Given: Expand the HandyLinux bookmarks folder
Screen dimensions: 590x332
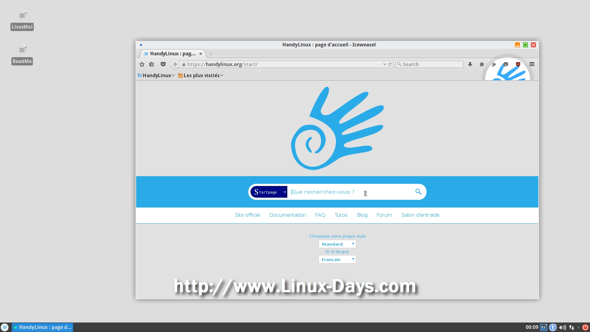Looking at the screenshot, I should coord(156,75).
